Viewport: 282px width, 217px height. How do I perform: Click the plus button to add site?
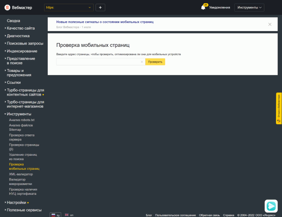point(101,7)
